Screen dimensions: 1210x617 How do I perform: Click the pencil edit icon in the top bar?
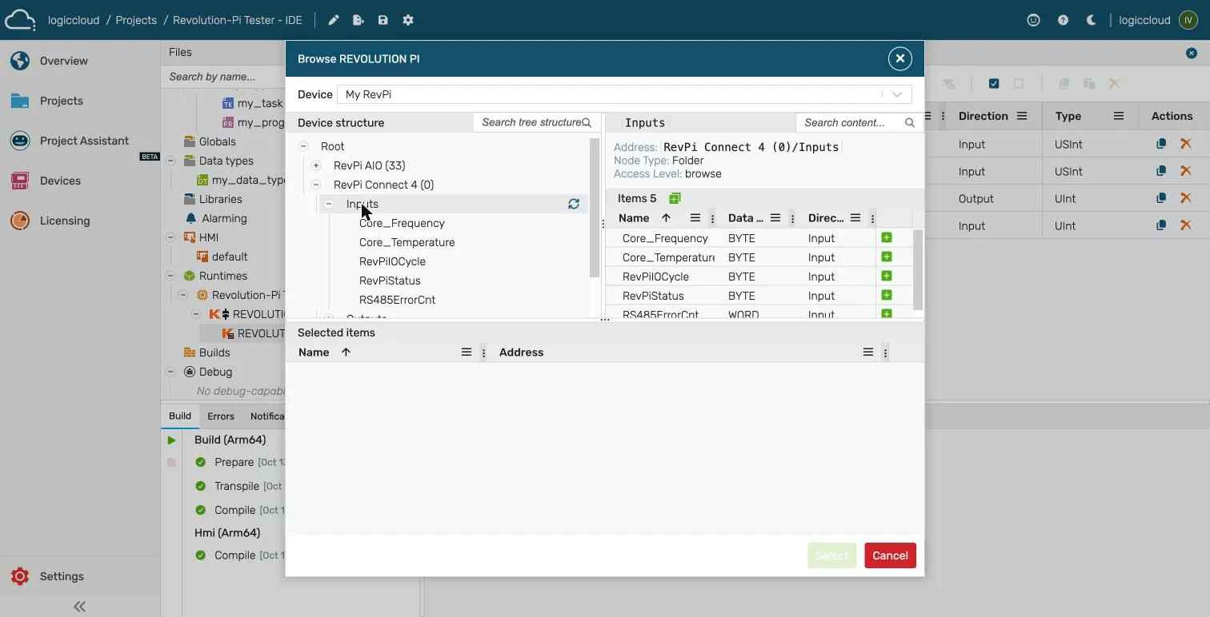coord(334,20)
